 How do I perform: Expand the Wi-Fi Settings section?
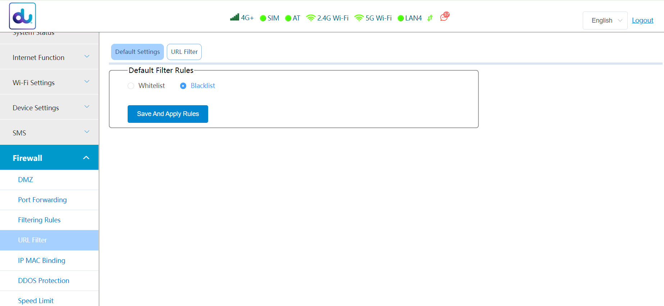49,83
